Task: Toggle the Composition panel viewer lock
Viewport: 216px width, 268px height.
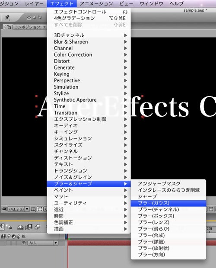Action: 9,27
